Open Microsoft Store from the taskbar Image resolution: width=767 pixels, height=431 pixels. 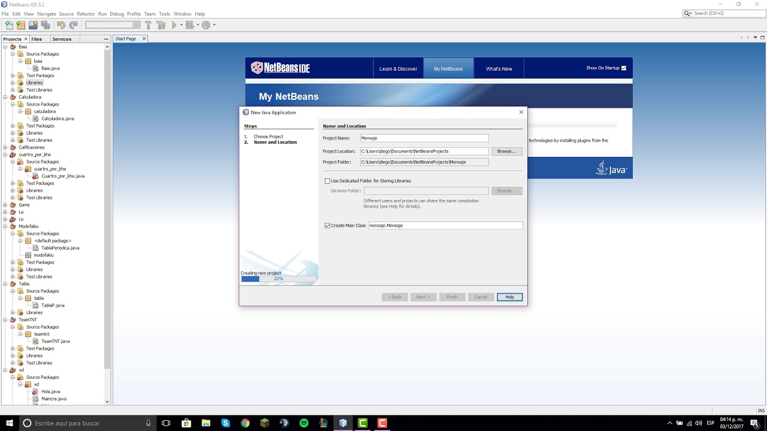[x=186, y=423]
